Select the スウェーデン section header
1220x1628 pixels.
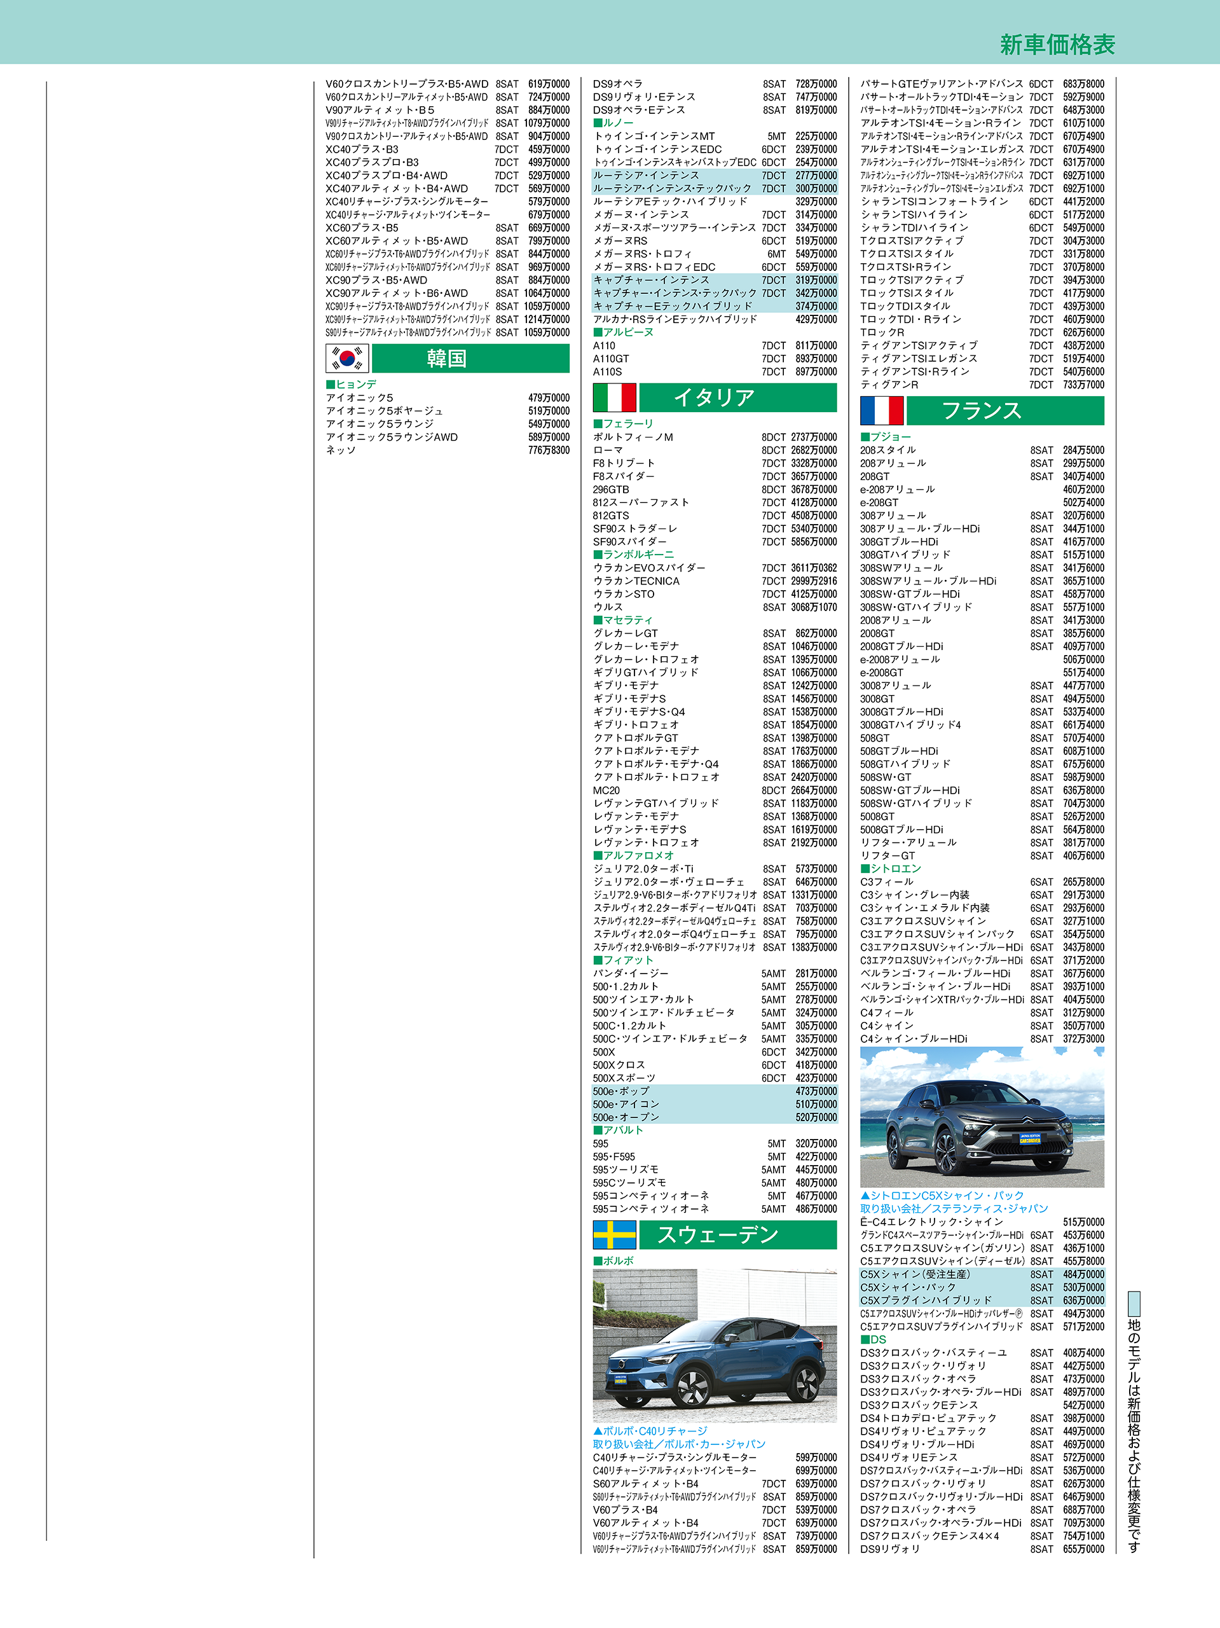click(737, 1235)
